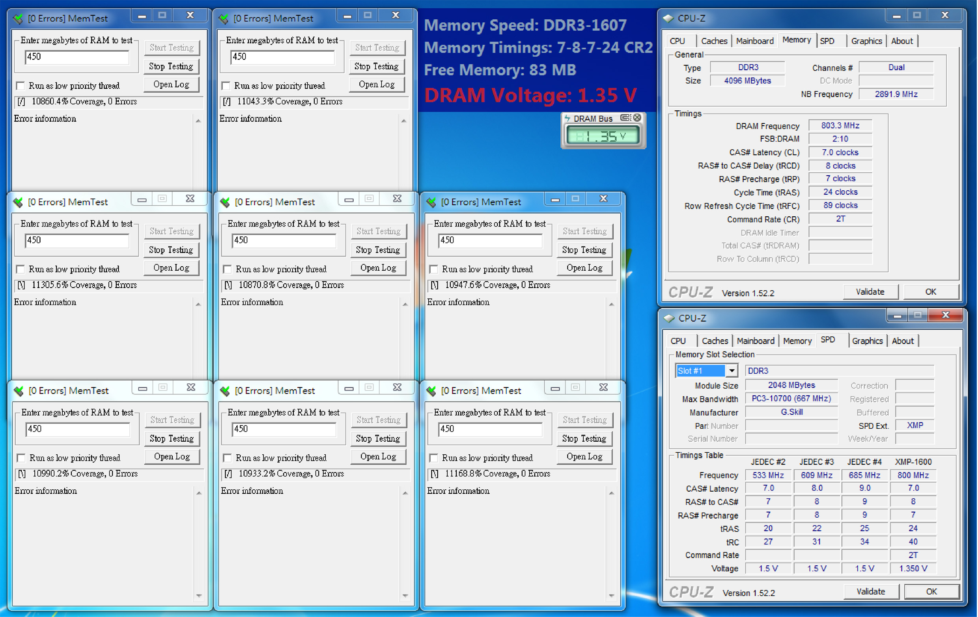Click the lightning bolt icon on DRAM Bus gadget
This screenshot has height=617, width=978.
568,119
